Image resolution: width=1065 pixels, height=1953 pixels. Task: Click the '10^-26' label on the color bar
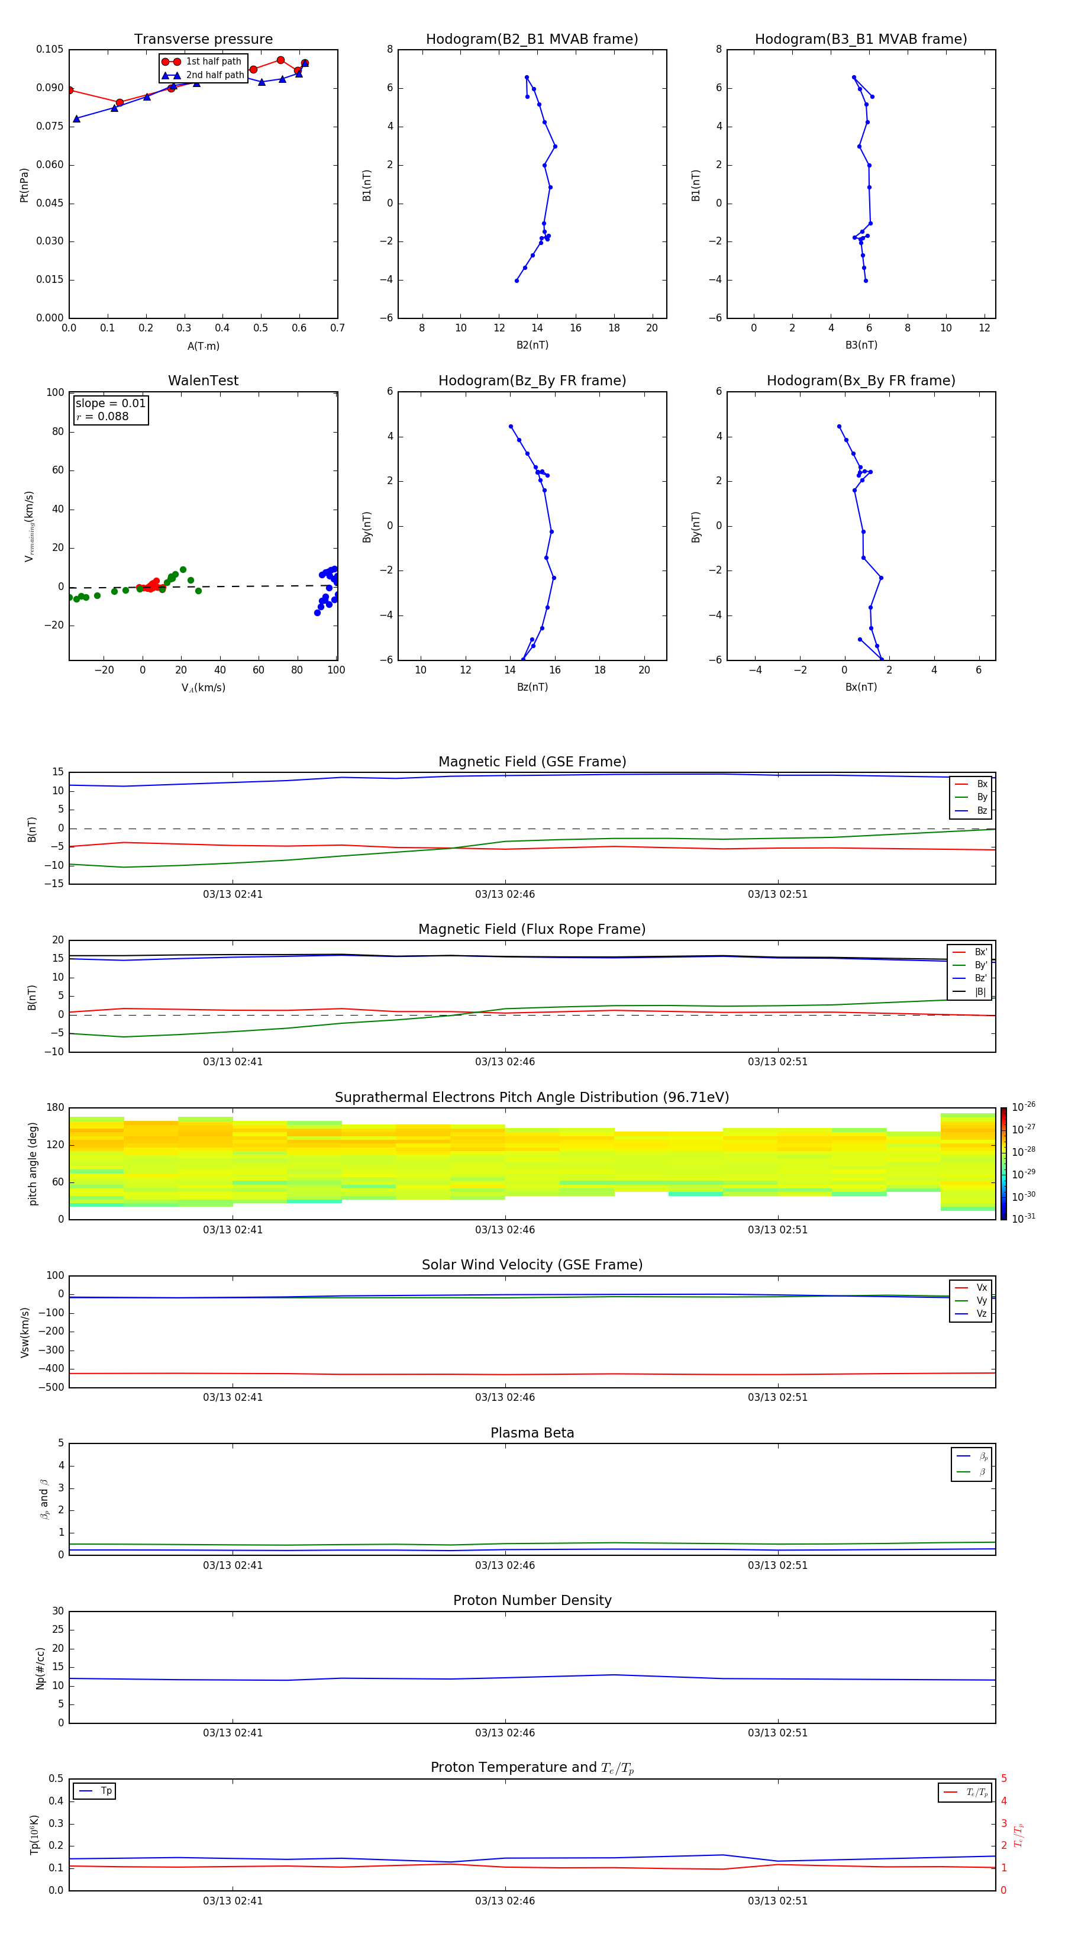point(1022,1107)
